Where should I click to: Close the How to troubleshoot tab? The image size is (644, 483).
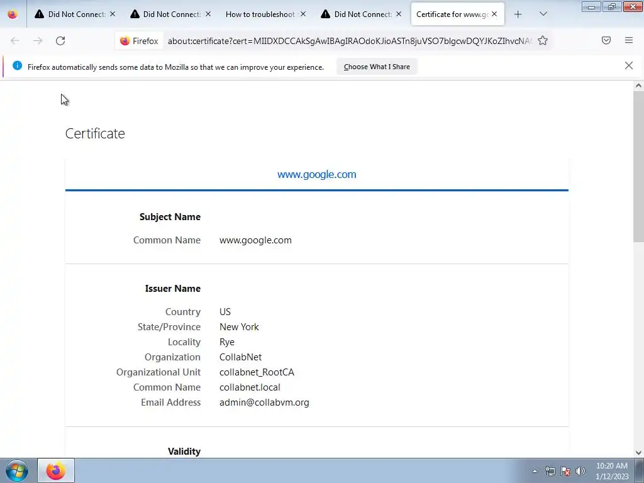(x=303, y=14)
